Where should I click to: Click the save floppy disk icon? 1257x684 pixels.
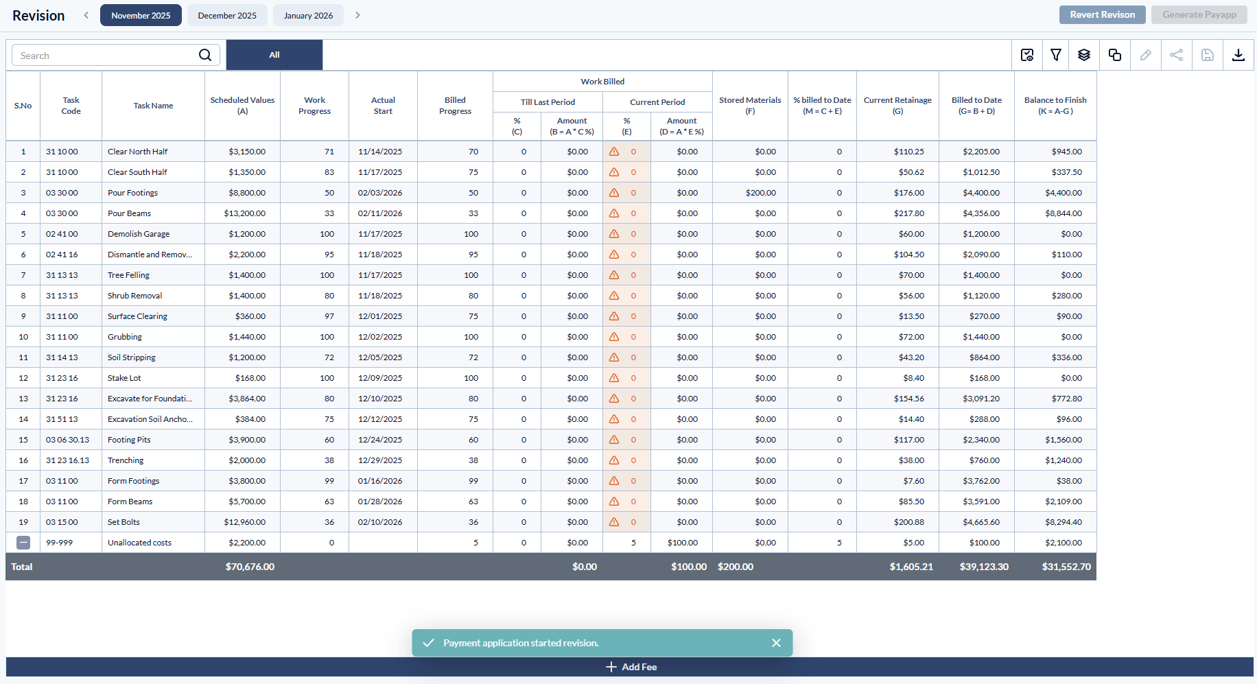(1208, 55)
